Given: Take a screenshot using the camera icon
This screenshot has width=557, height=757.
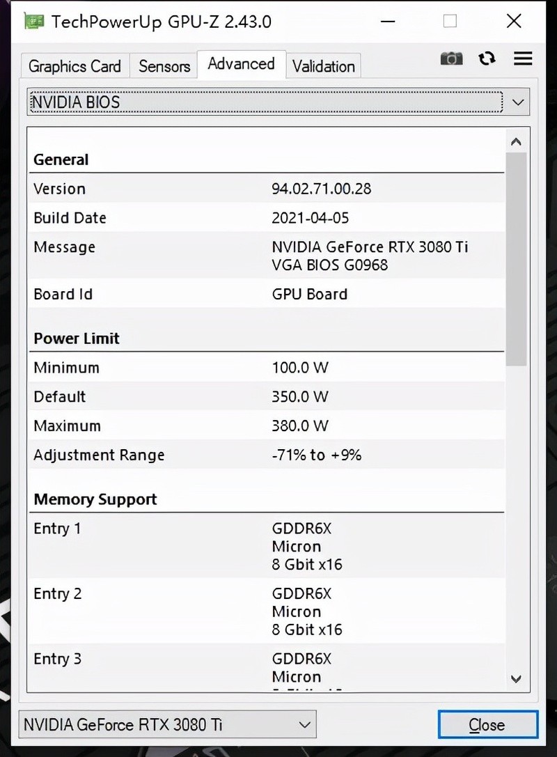Looking at the screenshot, I should coord(451,58).
